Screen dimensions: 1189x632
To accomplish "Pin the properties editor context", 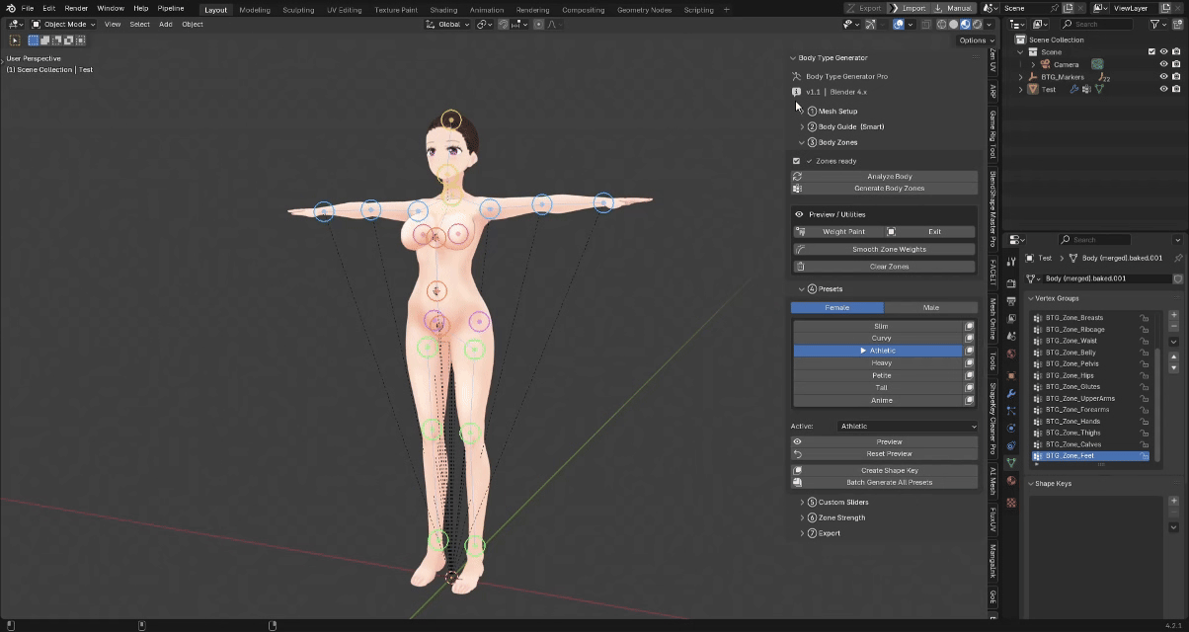I will tap(1177, 258).
